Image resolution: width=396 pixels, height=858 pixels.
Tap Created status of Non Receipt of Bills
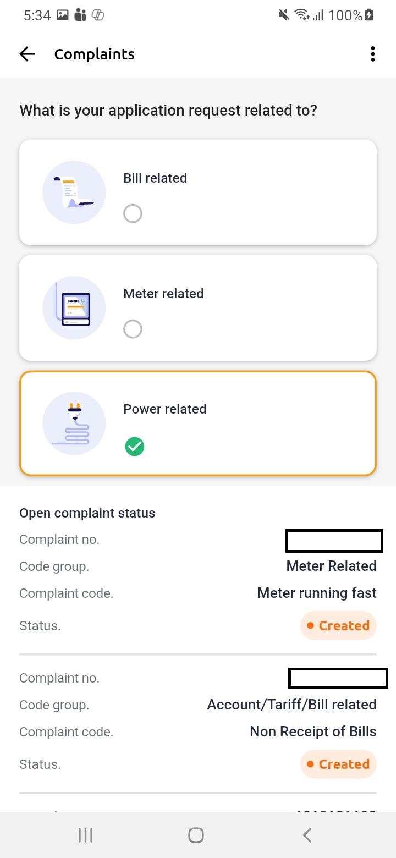pos(338,764)
